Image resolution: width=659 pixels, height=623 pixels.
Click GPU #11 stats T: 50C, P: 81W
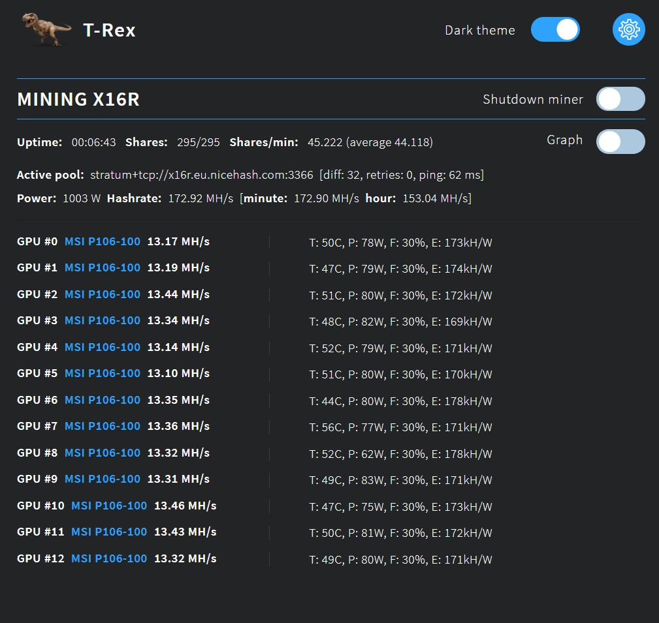tap(400, 534)
